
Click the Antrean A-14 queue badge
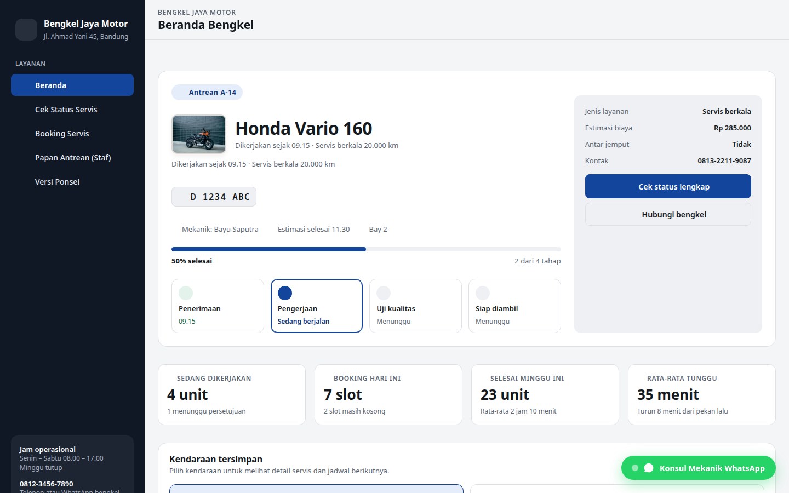click(207, 92)
